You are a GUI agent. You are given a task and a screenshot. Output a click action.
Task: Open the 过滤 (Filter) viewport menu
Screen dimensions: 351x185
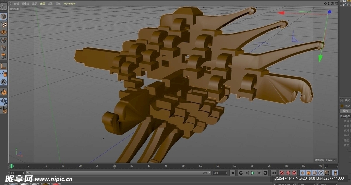pos(50,4)
